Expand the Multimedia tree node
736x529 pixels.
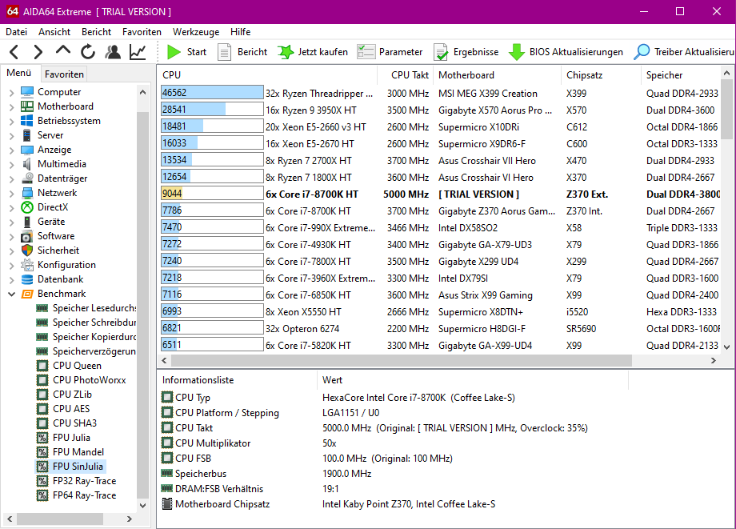coord(12,165)
